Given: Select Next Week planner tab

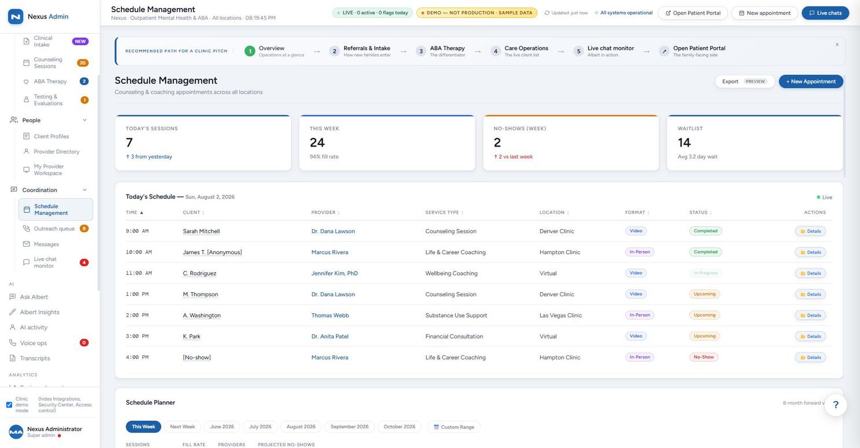Looking at the screenshot, I should point(182,427).
